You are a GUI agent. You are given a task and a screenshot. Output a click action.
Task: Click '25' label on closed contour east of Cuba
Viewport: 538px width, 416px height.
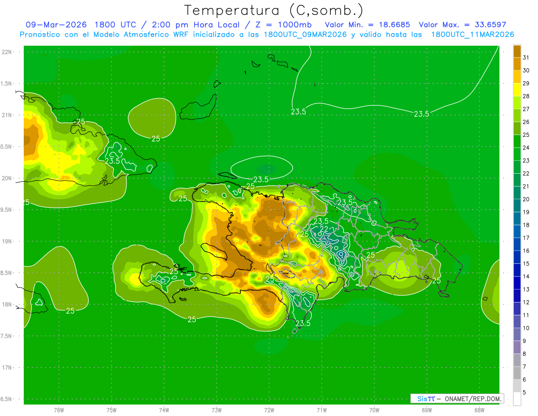(156, 139)
